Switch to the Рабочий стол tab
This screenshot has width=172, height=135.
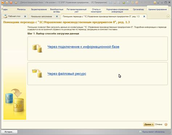[14, 16]
